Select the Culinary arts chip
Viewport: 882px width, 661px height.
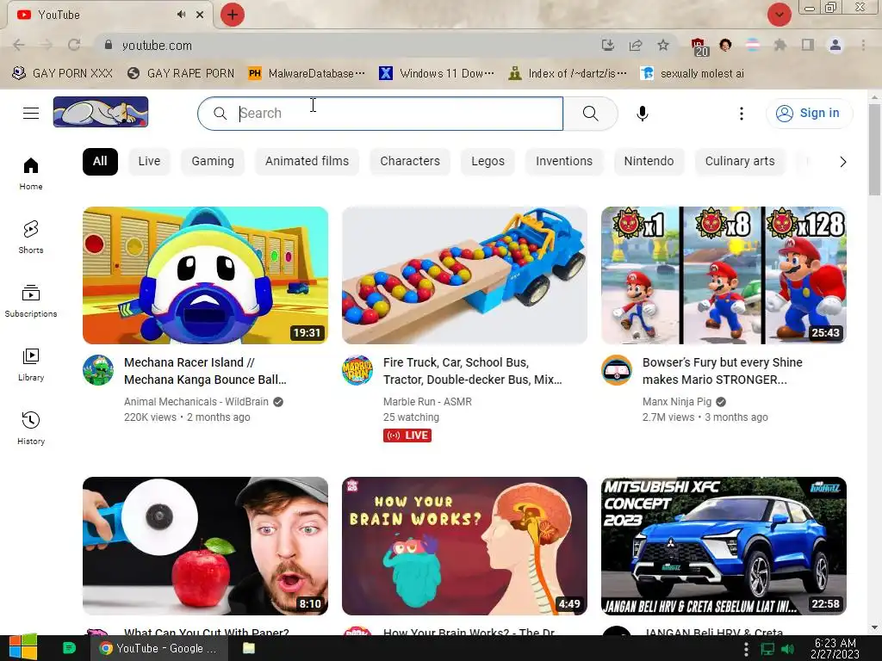click(740, 161)
